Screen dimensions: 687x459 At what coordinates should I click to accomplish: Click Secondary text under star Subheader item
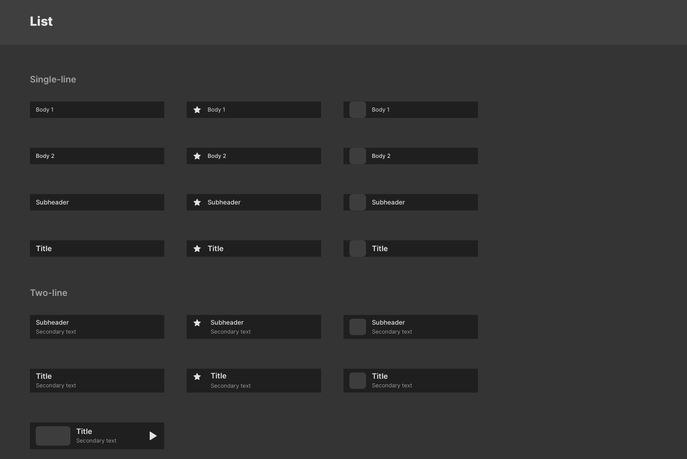pyautogui.click(x=231, y=332)
